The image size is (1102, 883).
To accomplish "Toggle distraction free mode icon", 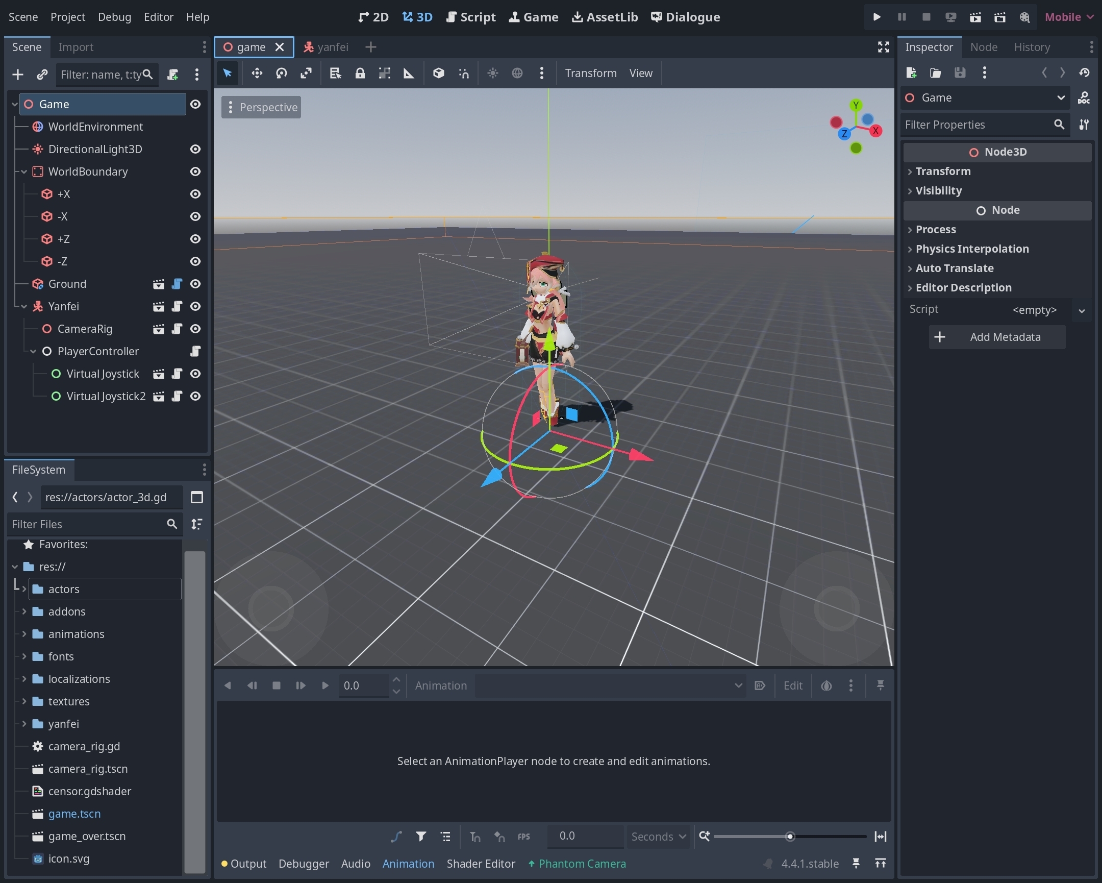I will 883,47.
